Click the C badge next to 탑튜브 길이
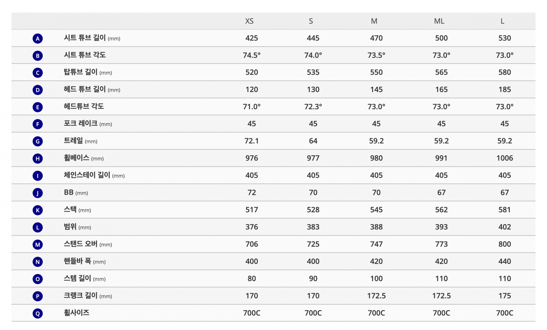Screen dimensions: 547x330 [x=38, y=73]
